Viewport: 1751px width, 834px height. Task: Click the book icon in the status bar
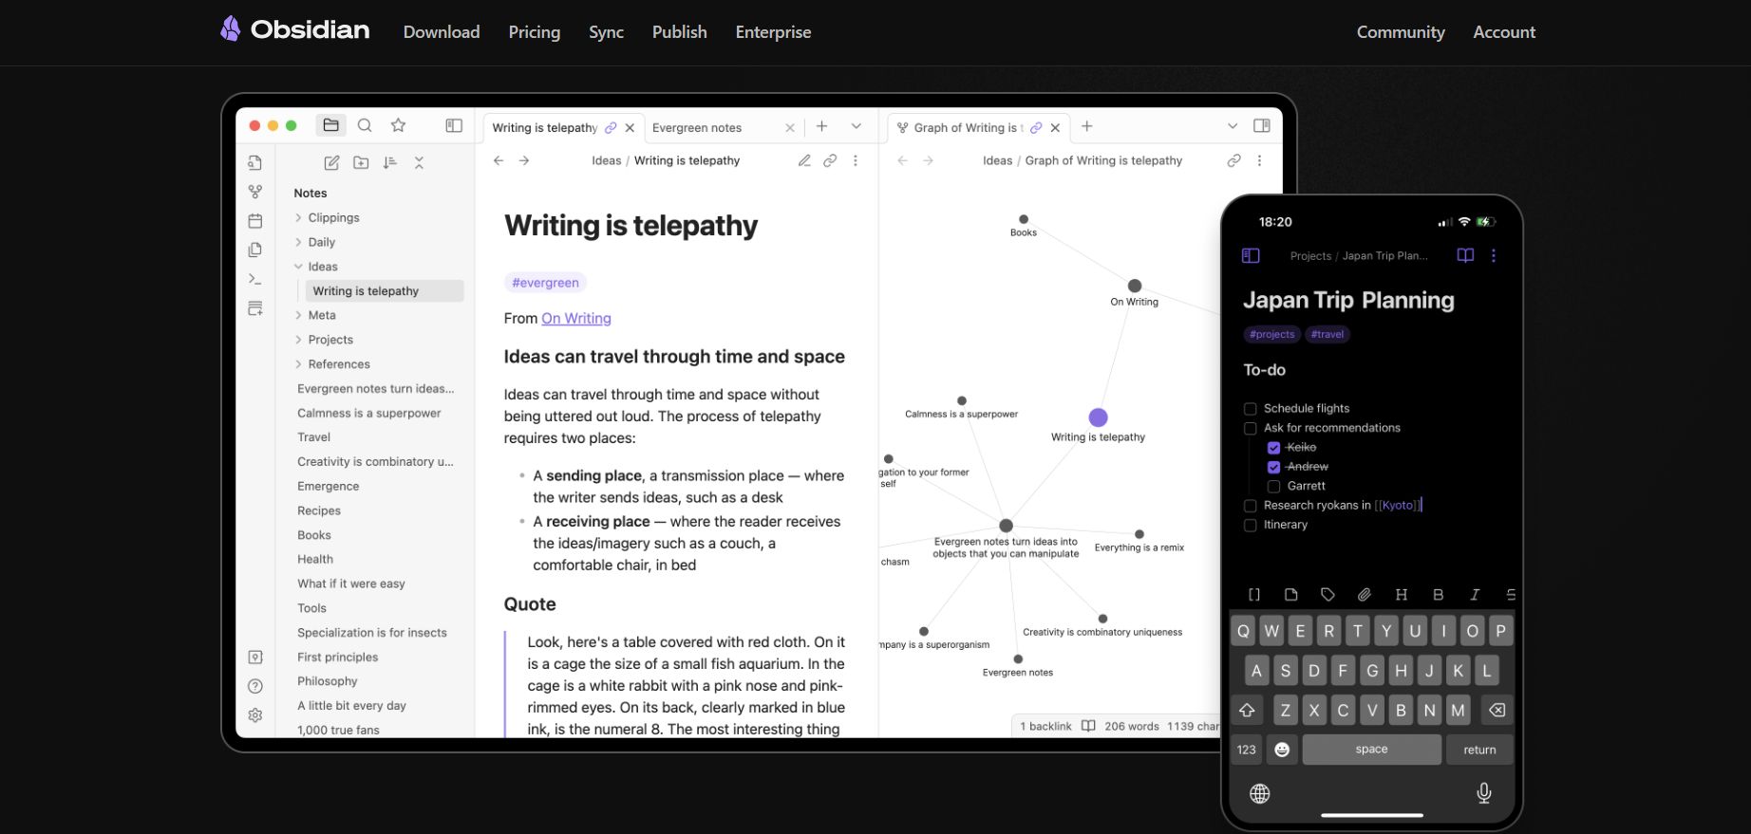click(x=1088, y=726)
